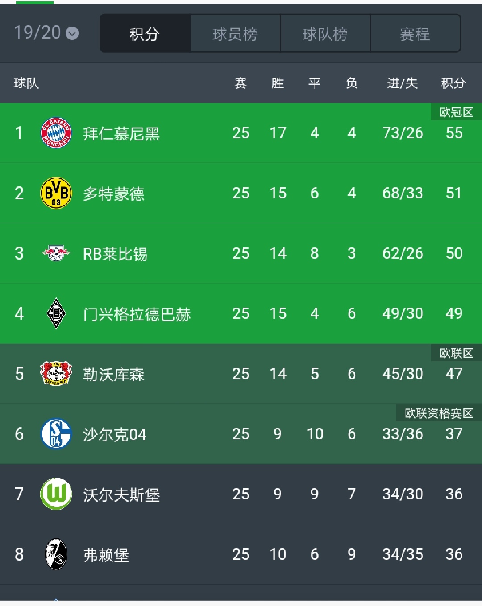Switch to the 球员榜 tab
482x606 pixels.
235,34
